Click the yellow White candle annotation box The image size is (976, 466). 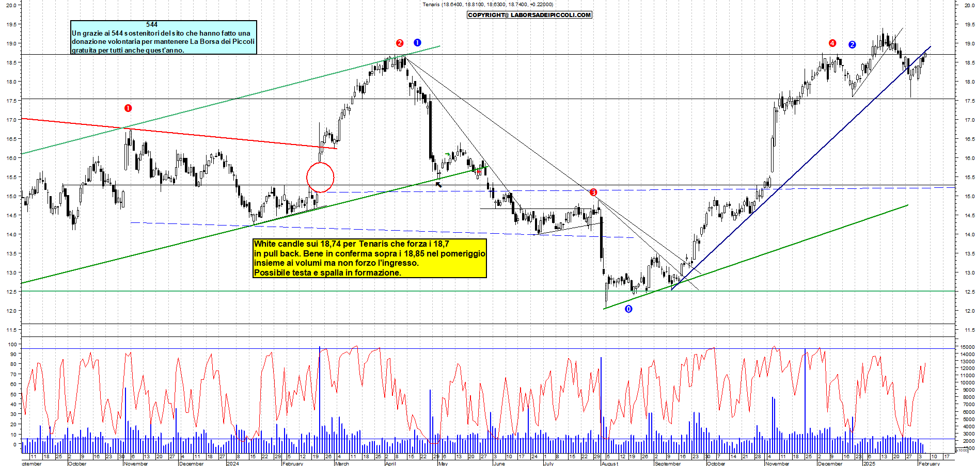click(370, 258)
